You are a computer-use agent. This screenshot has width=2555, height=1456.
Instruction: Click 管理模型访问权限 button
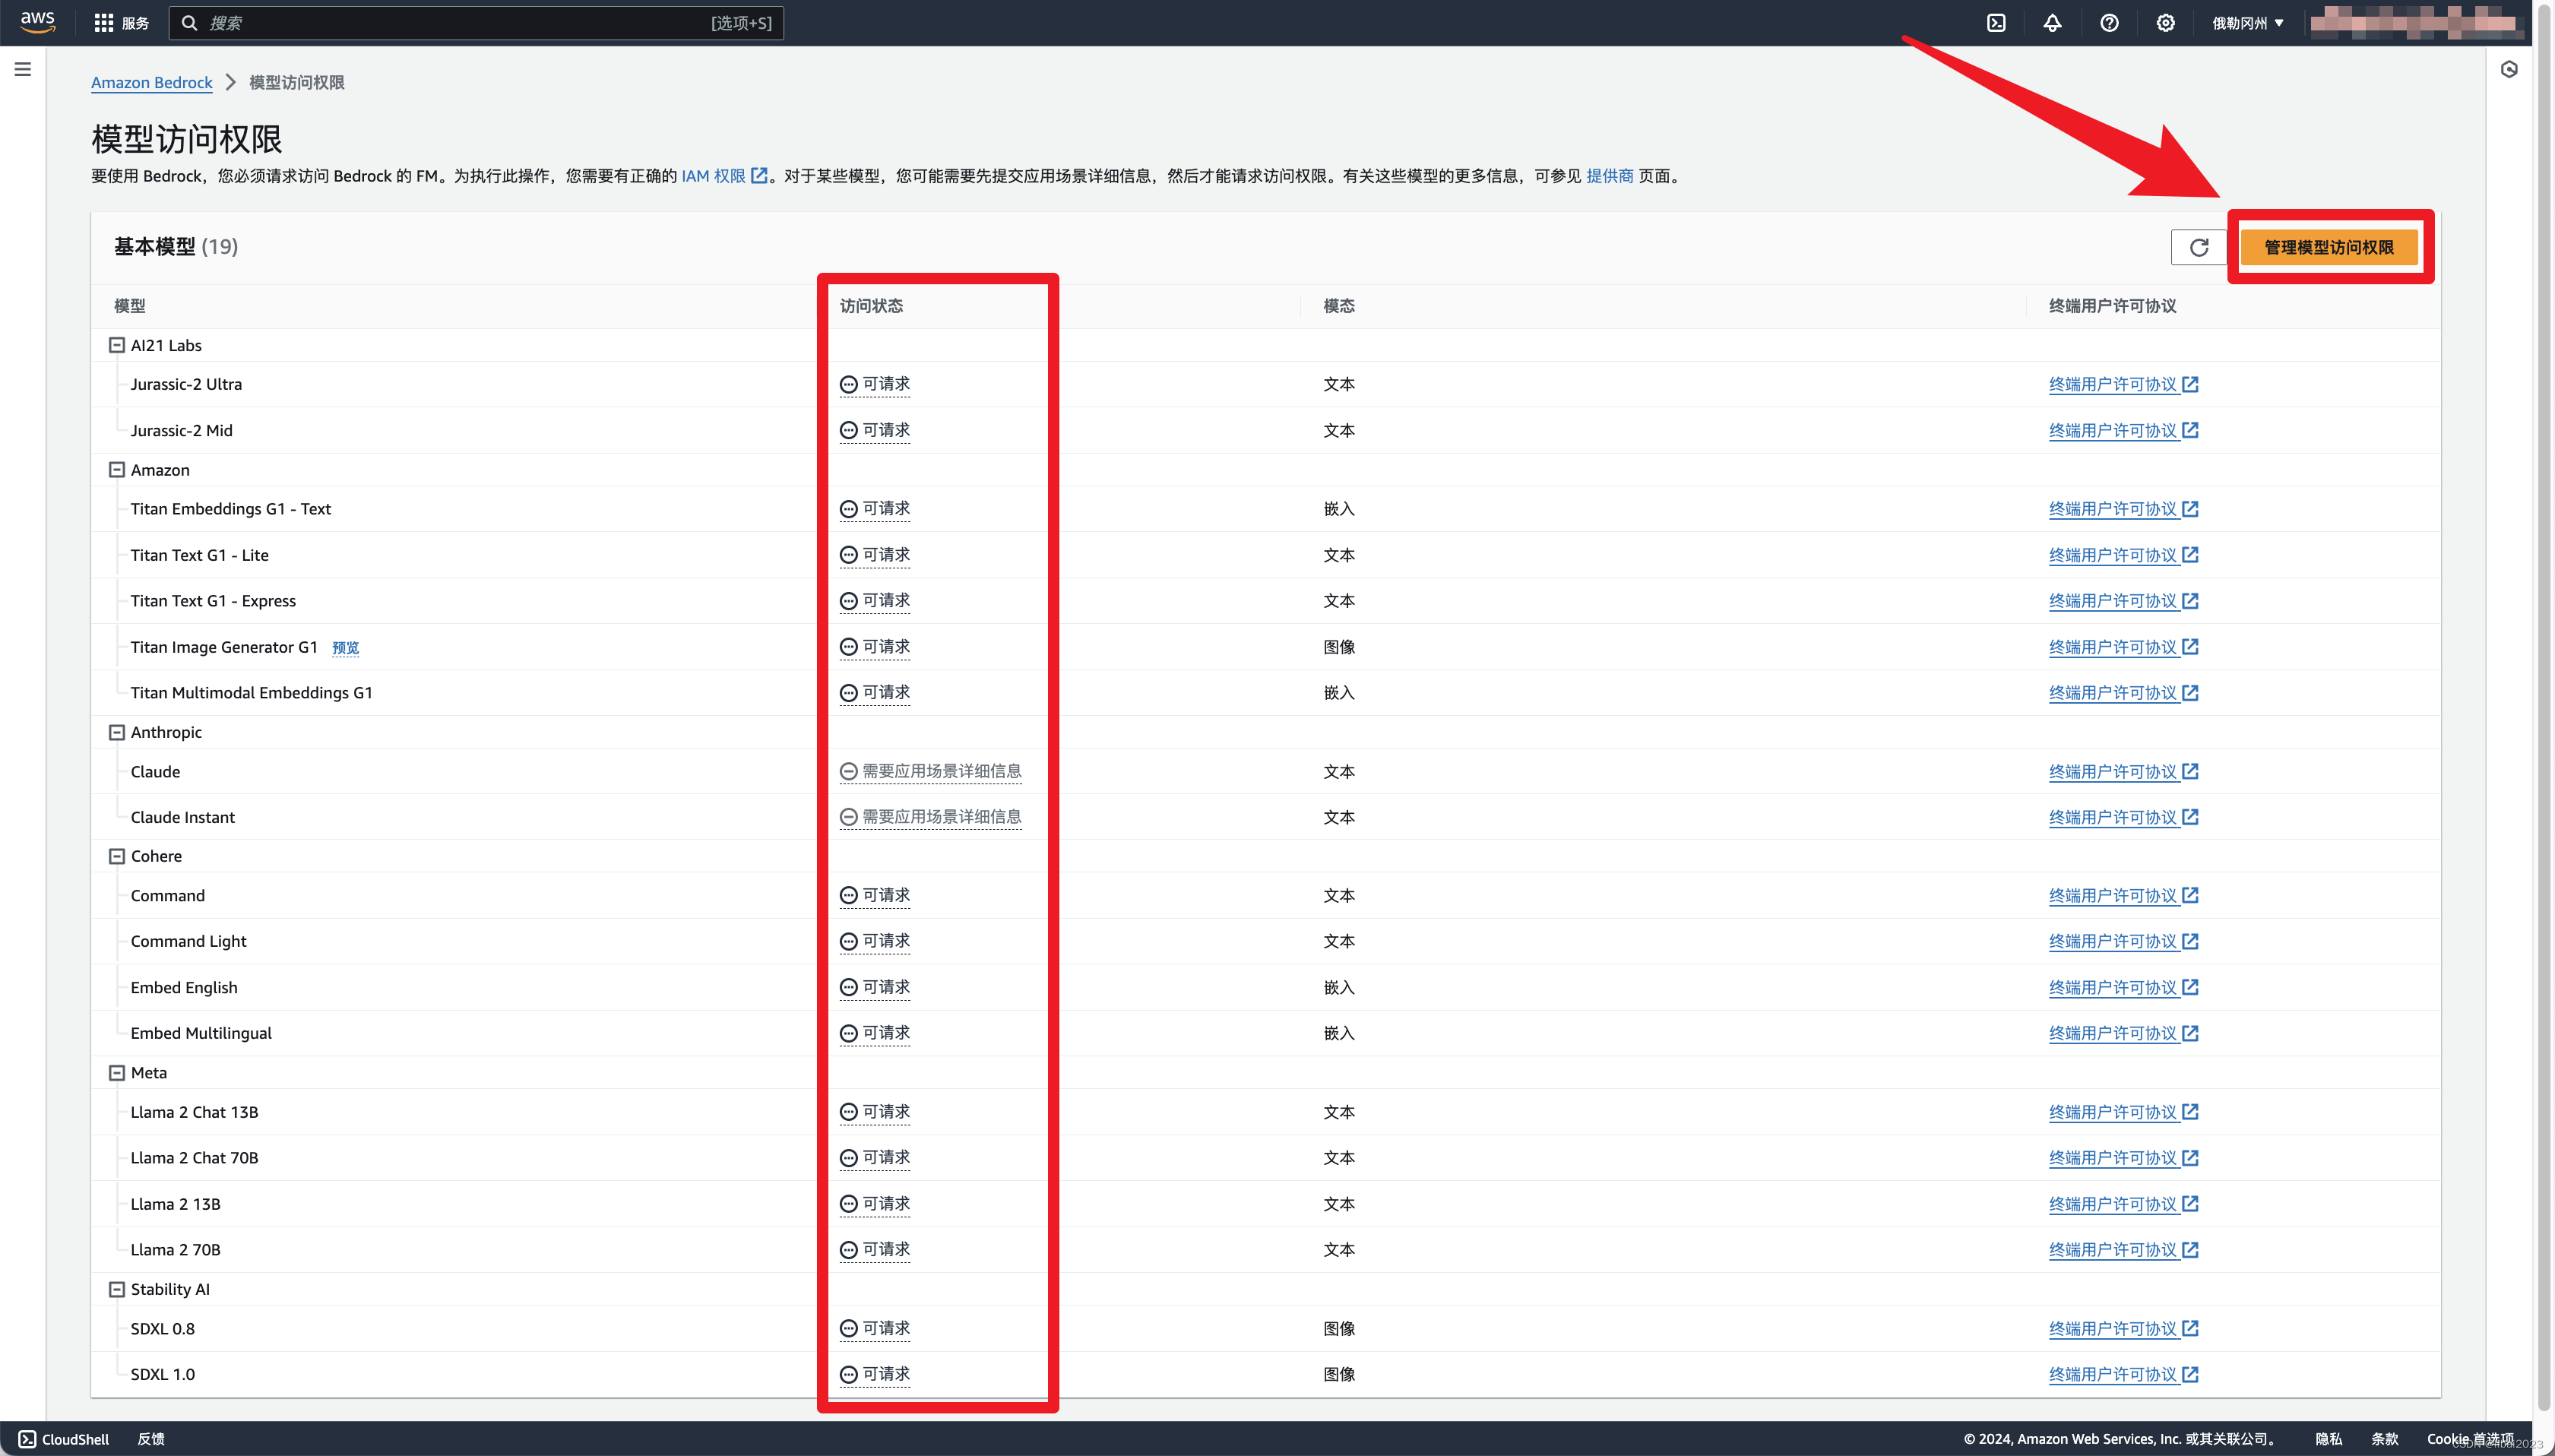[x=2329, y=247]
